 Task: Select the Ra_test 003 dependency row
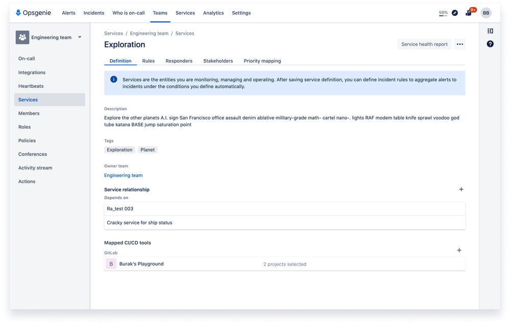[x=284, y=209]
